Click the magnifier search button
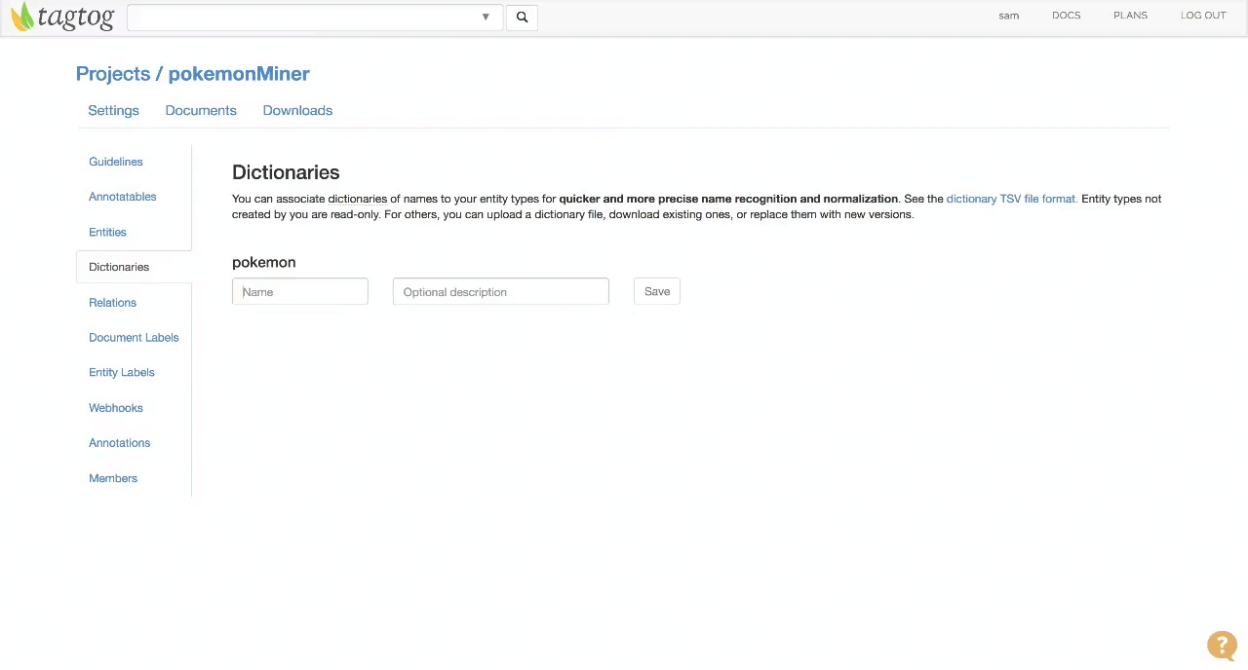Image resolution: width=1248 pixels, height=670 pixels. pyautogui.click(x=522, y=17)
